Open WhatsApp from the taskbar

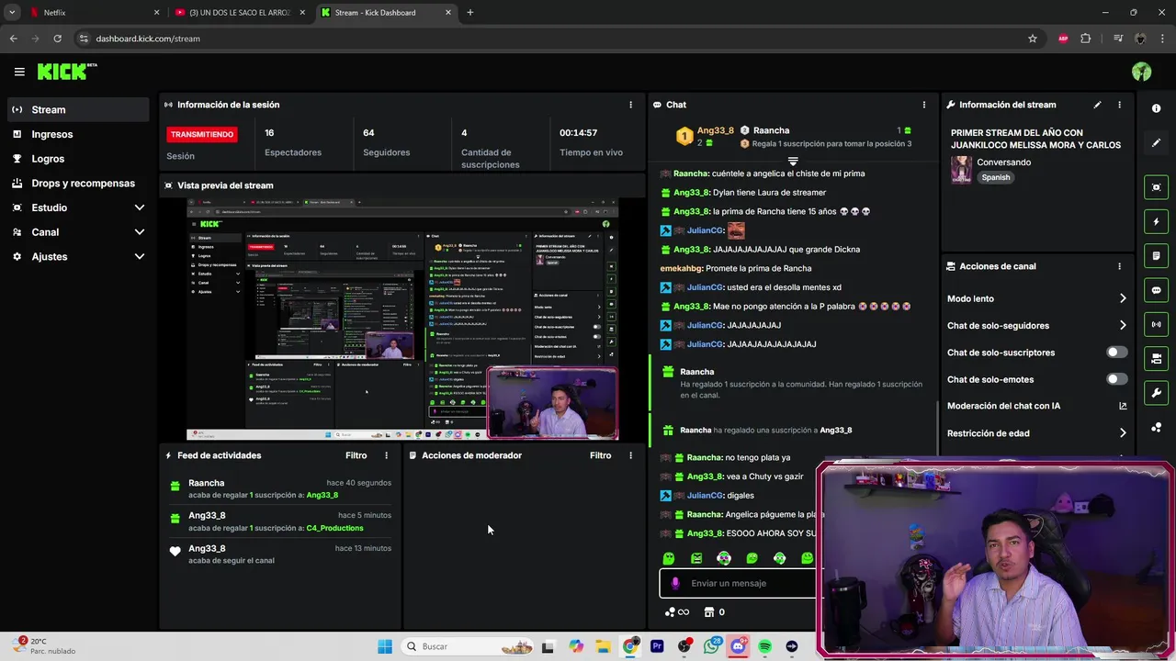coord(711,646)
